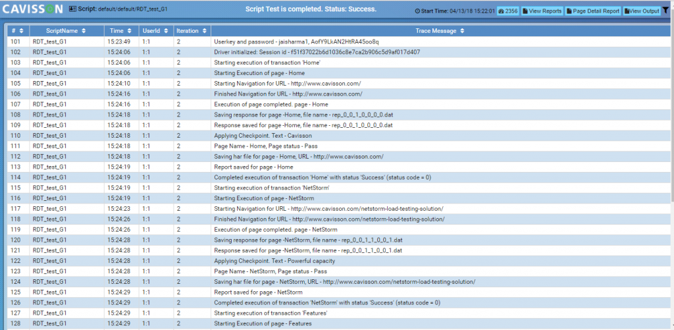Click the Cavisson logo

click(x=33, y=9)
